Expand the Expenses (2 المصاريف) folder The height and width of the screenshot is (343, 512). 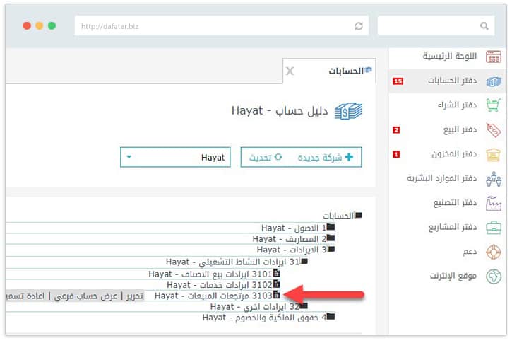[x=331, y=239]
